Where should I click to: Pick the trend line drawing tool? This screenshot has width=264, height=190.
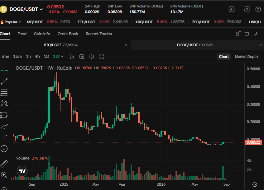(x=4, y=81)
